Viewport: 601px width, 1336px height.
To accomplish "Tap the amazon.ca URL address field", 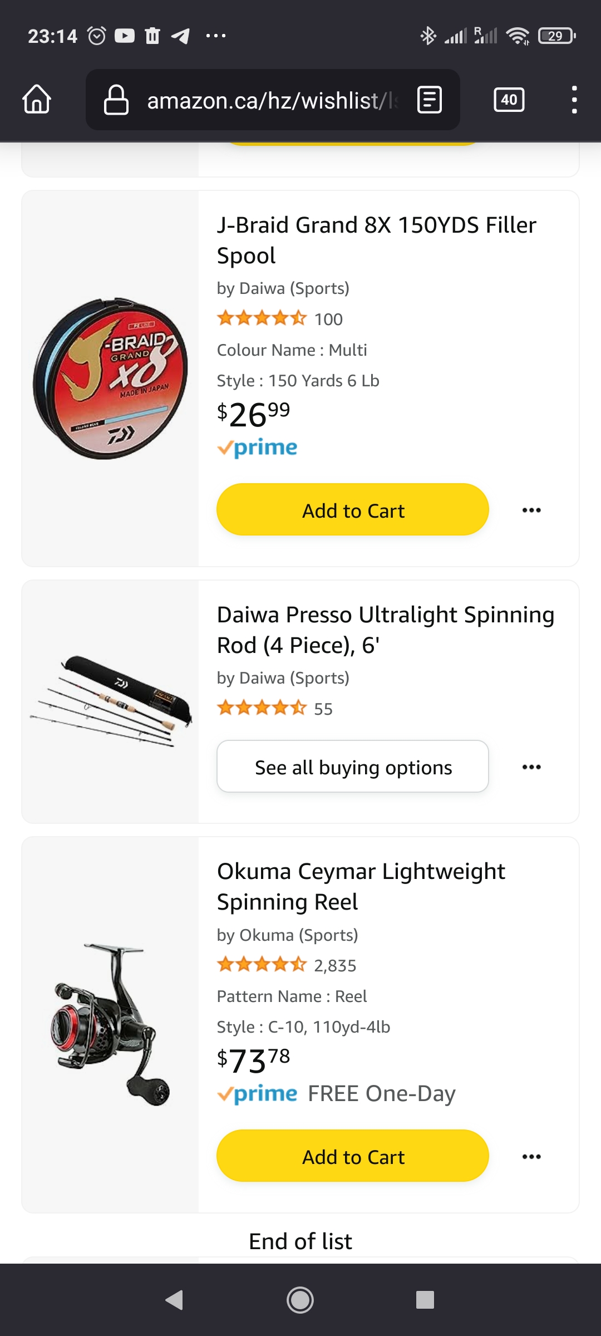I will (272, 100).
